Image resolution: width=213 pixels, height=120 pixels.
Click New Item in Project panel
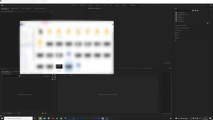45,113
